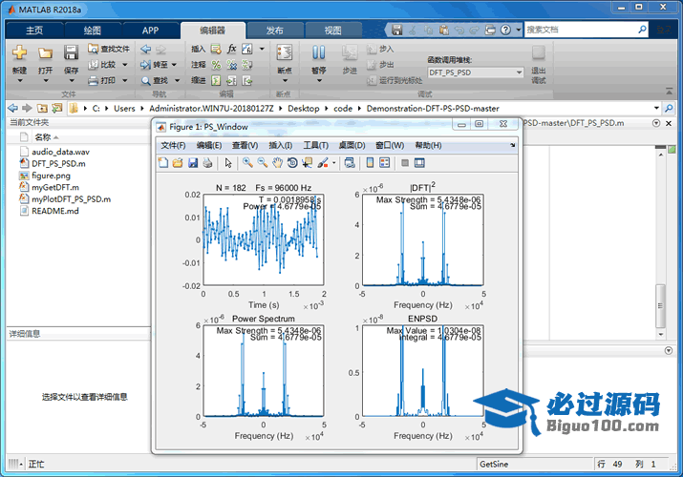The image size is (683, 477).
Task: Click the dock figure arrow in Figure menu bar
Action: tap(513, 145)
